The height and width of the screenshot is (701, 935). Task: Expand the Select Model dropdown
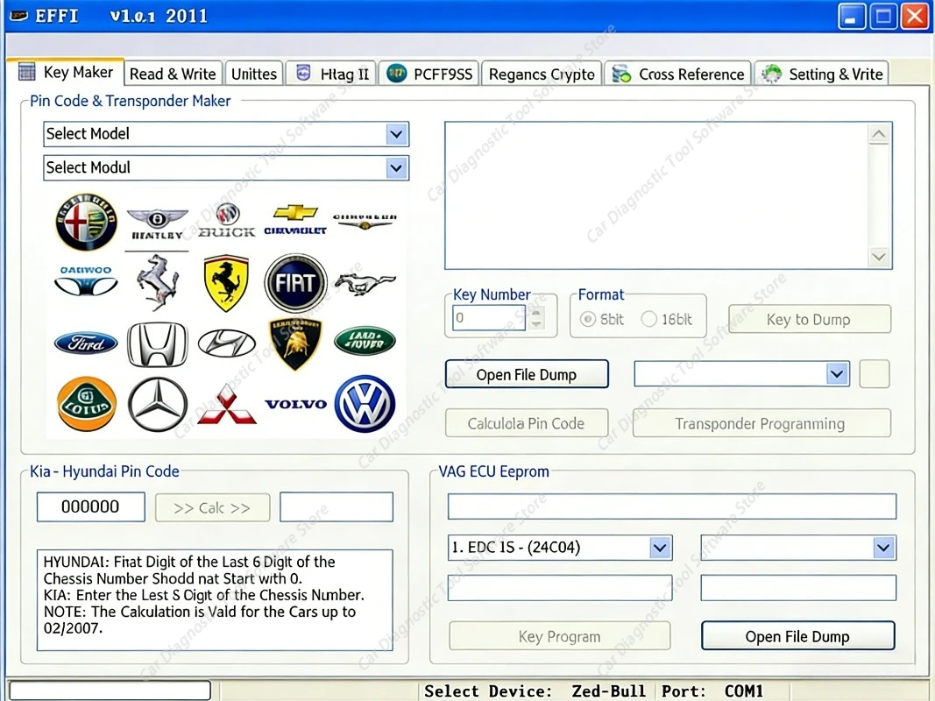coord(397,134)
